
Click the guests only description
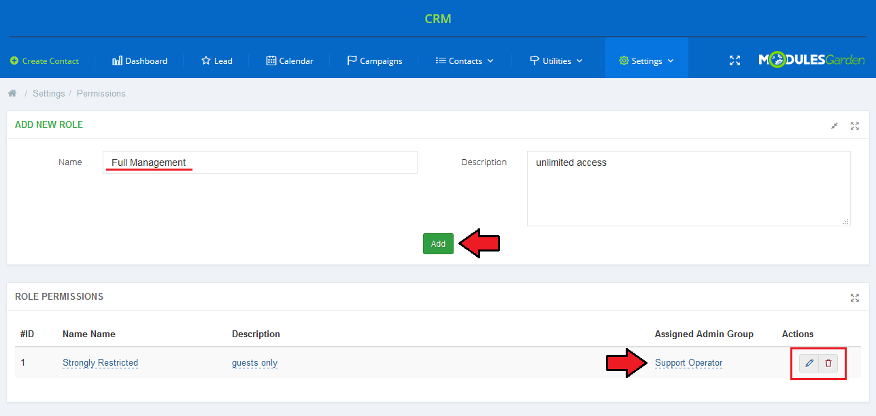coord(254,363)
